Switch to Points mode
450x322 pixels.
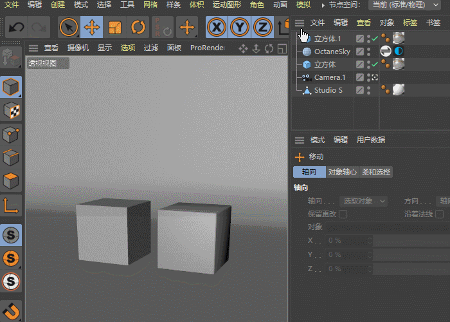(x=11, y=134)
